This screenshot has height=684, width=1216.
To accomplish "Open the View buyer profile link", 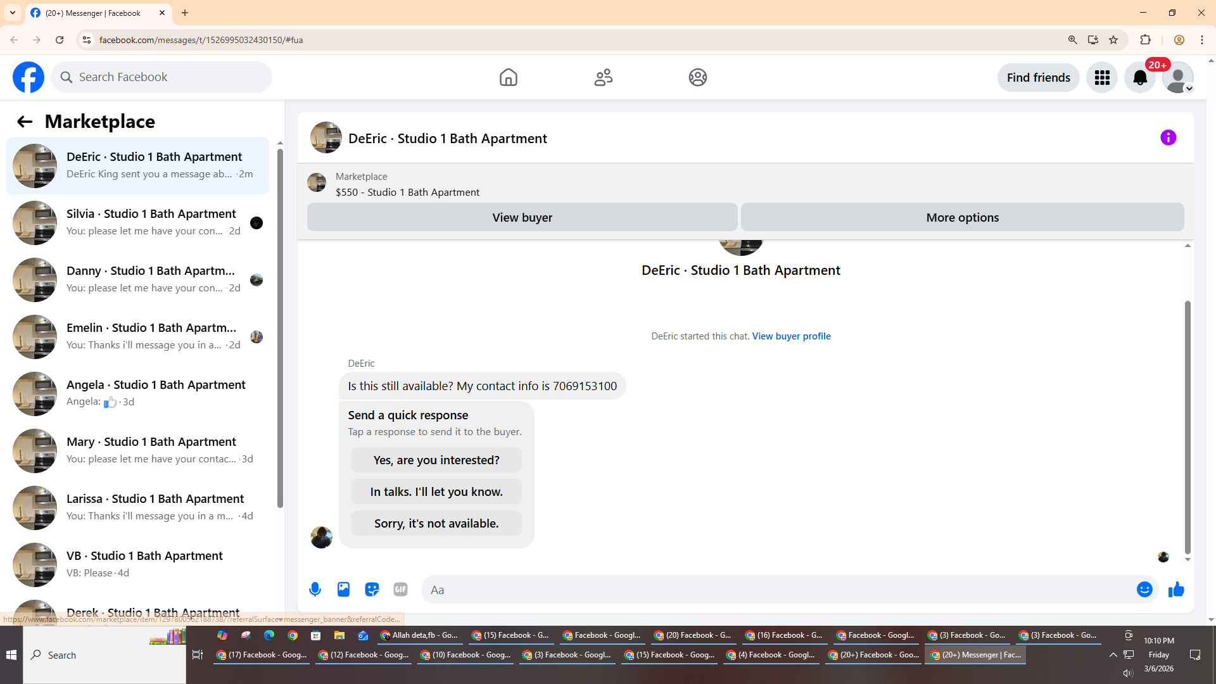I will tap(791, 336).
